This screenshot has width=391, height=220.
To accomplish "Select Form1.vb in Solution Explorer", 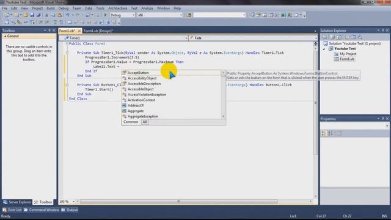I will pyautogui.click(x=346, y=59).
